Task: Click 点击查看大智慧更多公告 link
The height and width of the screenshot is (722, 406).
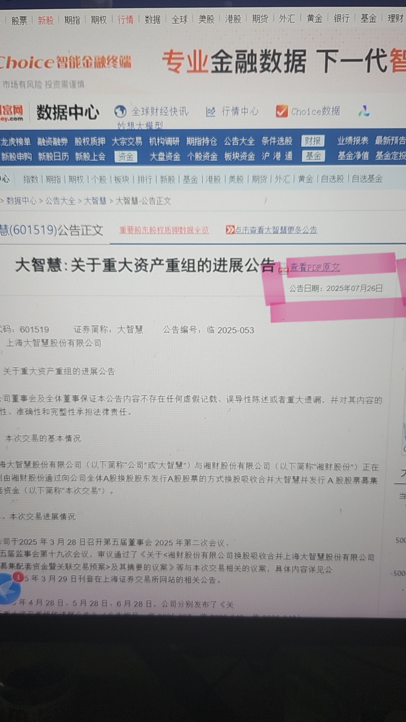Action: coord(276,230)
